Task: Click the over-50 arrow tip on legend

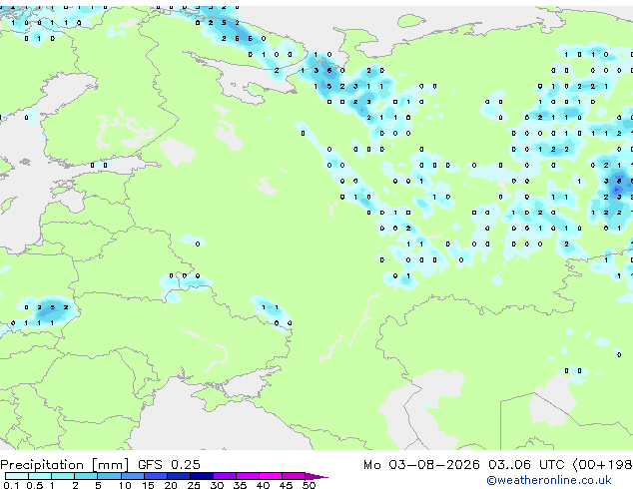Action: (316, 476)
